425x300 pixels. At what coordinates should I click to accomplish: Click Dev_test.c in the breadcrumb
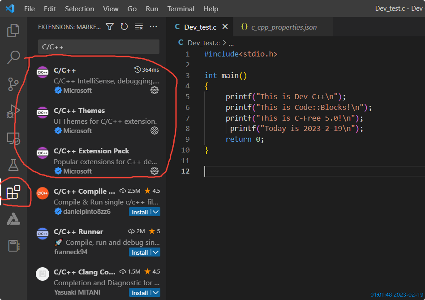(203, 43)
